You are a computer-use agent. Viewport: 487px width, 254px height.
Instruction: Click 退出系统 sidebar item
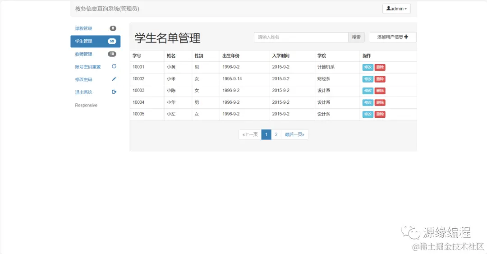[x=95, y=92]
